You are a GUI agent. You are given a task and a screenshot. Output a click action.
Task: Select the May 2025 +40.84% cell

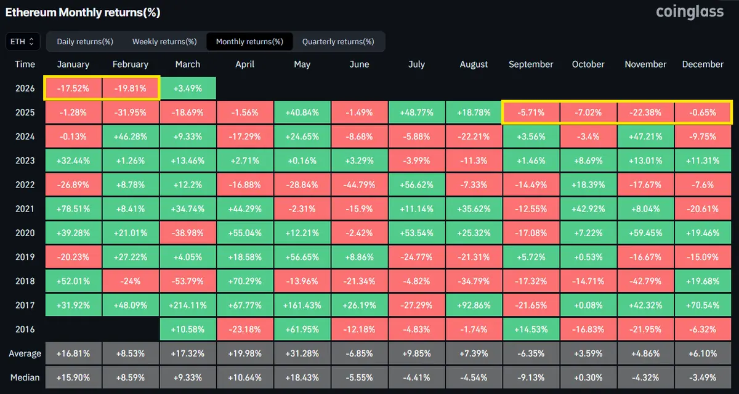(x=302, y=112)
